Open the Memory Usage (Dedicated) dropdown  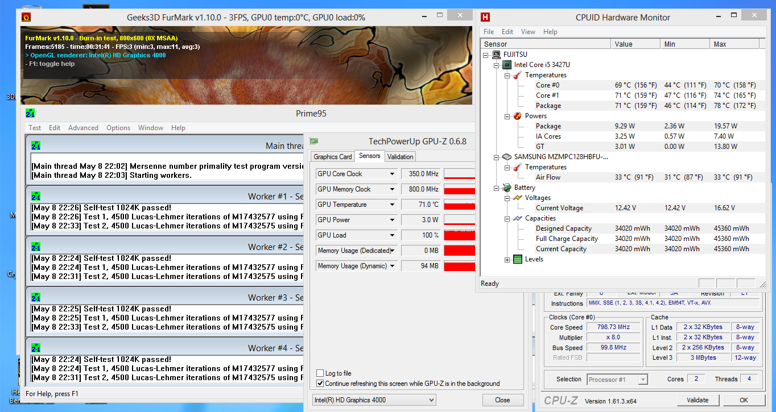[x=391, y=251]
